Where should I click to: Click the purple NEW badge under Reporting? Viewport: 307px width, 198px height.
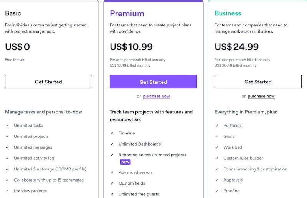point(125,162)
